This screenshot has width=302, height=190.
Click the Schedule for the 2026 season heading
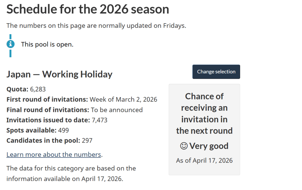(x=88, y=9)
